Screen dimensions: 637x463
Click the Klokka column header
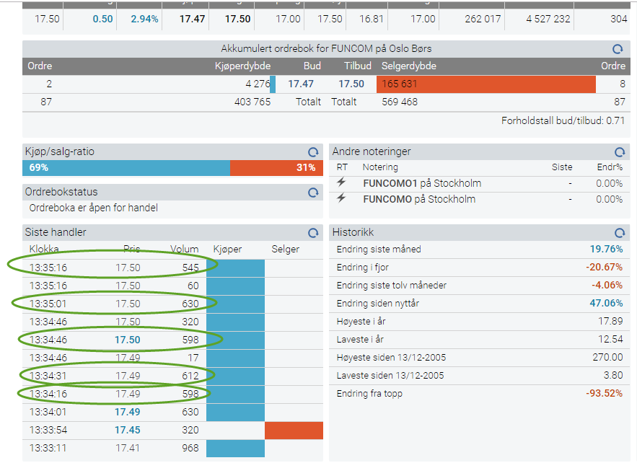pos(44,249)
